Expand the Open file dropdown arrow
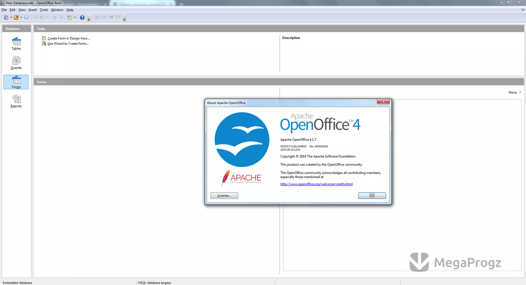Screen dimensions: 526x285 point(21,18)
